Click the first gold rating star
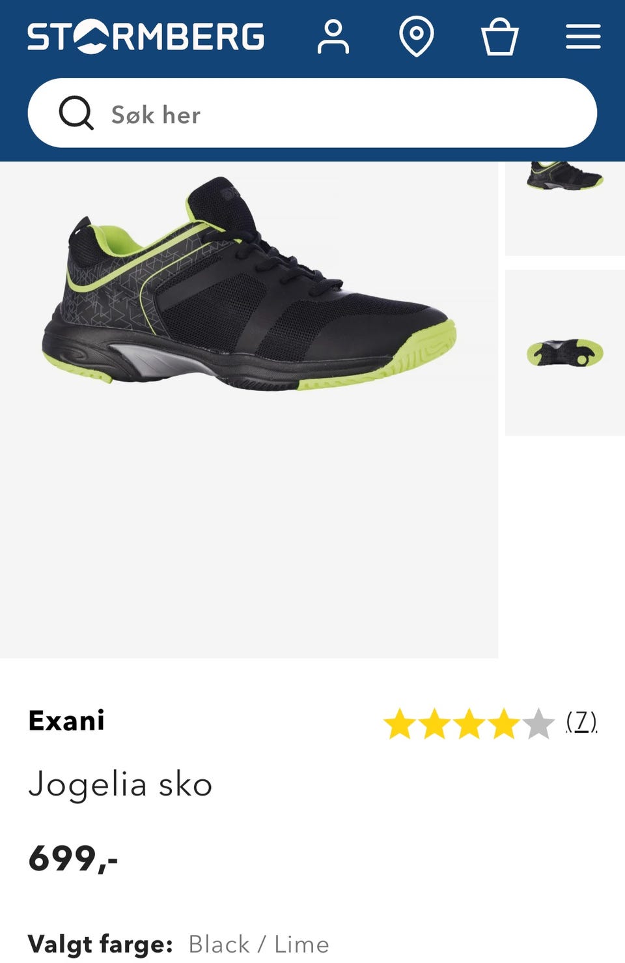This screenshot has height=963, width=625. (x=400, y=724)
